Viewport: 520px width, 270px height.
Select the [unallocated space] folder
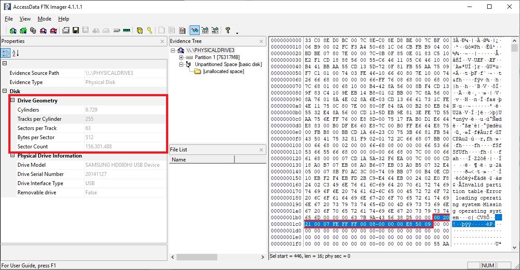(223, 71)
